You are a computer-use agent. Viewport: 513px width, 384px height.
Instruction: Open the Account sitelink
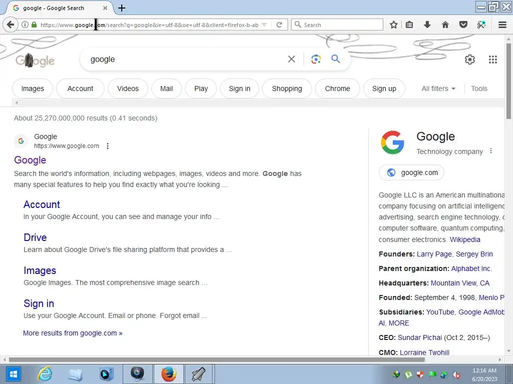(x=42, y=204)
